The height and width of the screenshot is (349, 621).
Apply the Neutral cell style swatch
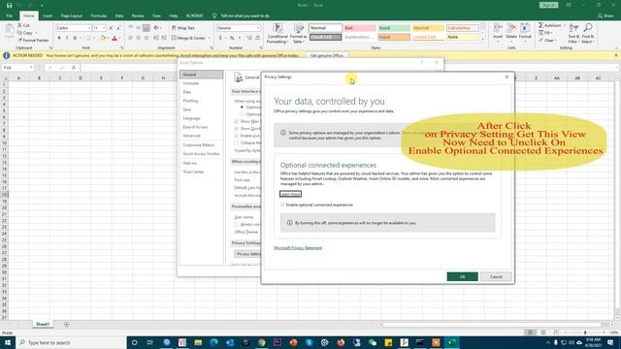428,28
